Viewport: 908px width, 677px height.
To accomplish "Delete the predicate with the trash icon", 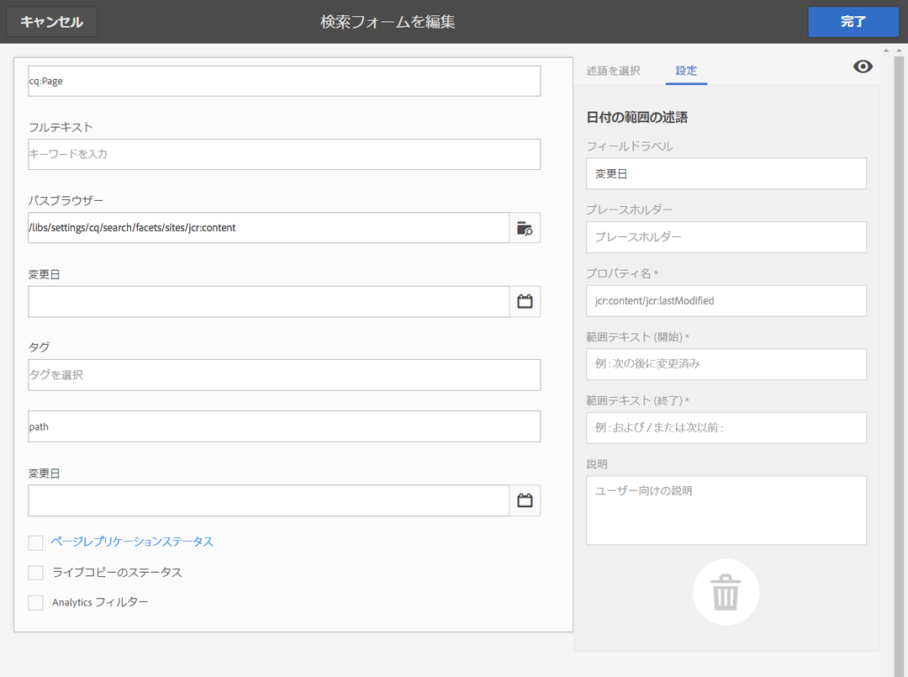I will coord(726,592).
